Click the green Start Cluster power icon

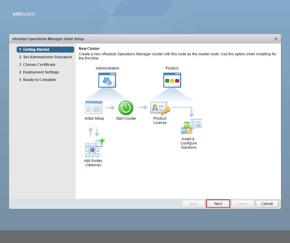pos(126,108)
